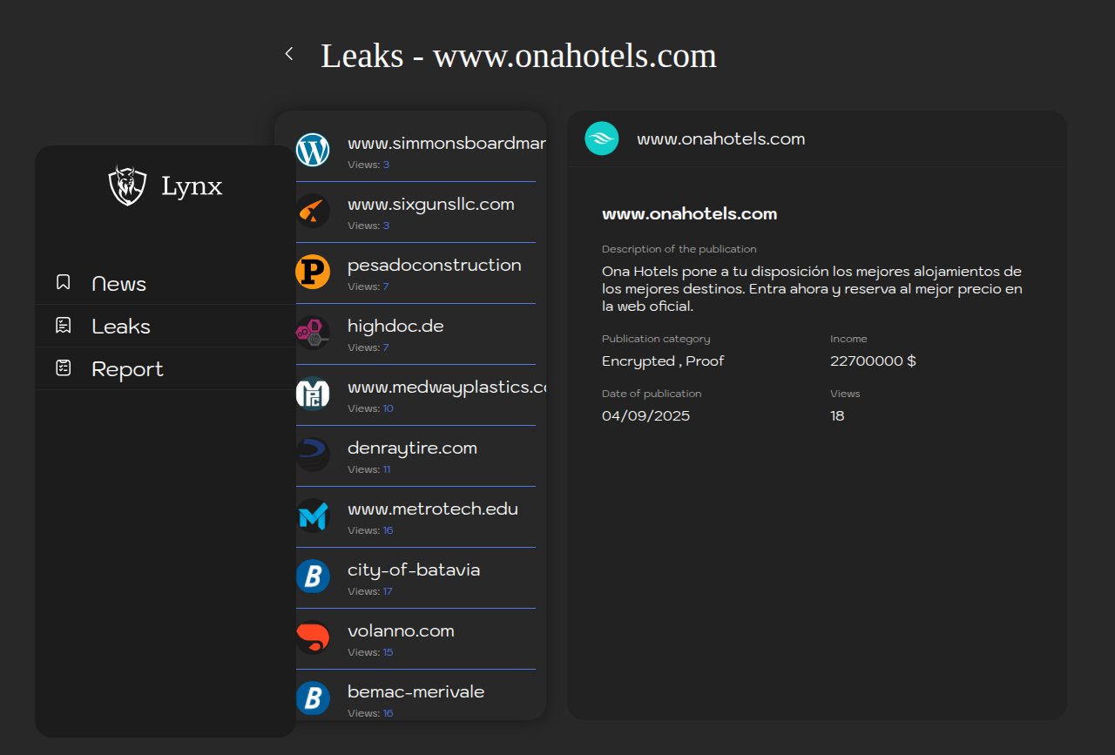Click the Ona Hotels description paragraph
Image resolution: width=1115 pixels, height=755 pixels.
pos(812,289)
